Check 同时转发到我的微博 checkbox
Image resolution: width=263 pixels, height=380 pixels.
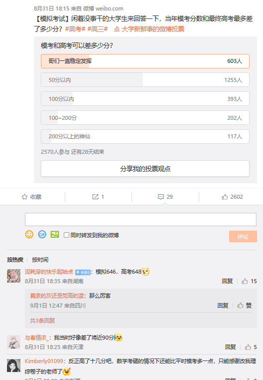coord(66,235)
